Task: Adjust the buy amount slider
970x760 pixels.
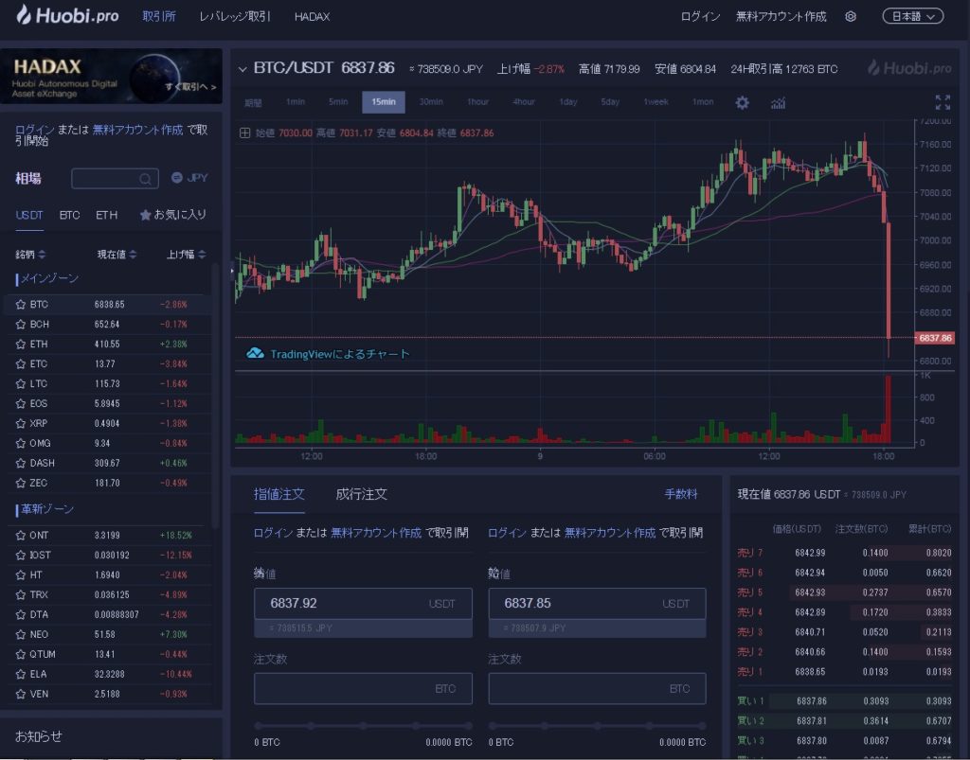Action: point(363,726)
